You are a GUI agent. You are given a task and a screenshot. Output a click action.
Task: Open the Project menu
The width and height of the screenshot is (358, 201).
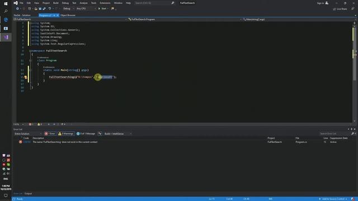click(46, 3)
